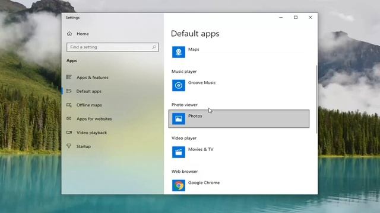380x213 pixels.
Task: Change Groove Music default player
Action: pos(239,85)
